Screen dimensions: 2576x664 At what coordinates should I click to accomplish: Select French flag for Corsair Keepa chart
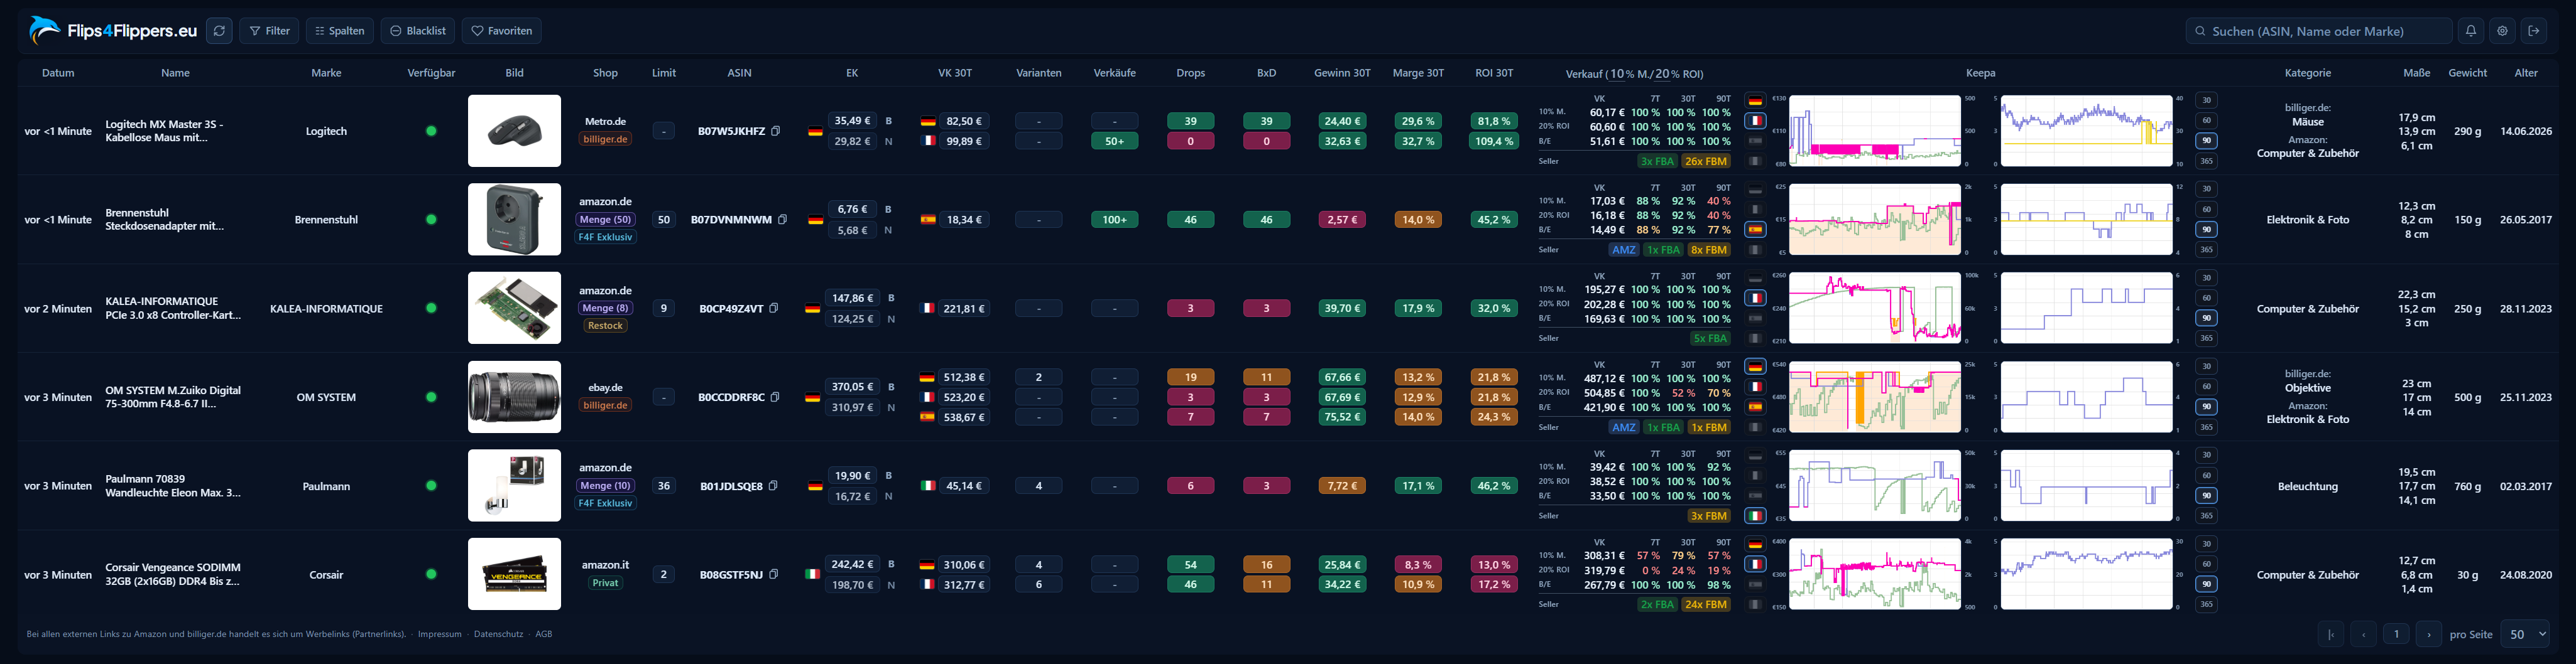[x=1755, y=564]
